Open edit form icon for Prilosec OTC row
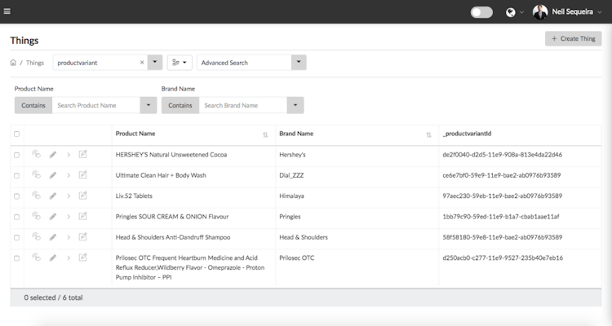Image resolution: width=612 pixels, height=326 pixels. point(82,258)
